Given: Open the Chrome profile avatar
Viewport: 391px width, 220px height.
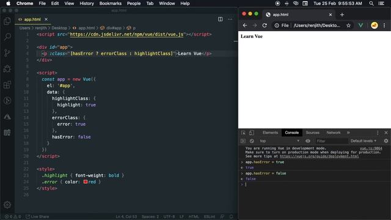Looking at the screenshot, I should [x=375, y=26].
